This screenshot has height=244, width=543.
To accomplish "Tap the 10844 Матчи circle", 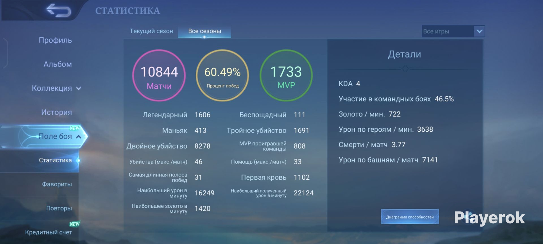I will (x=159, y=75).
